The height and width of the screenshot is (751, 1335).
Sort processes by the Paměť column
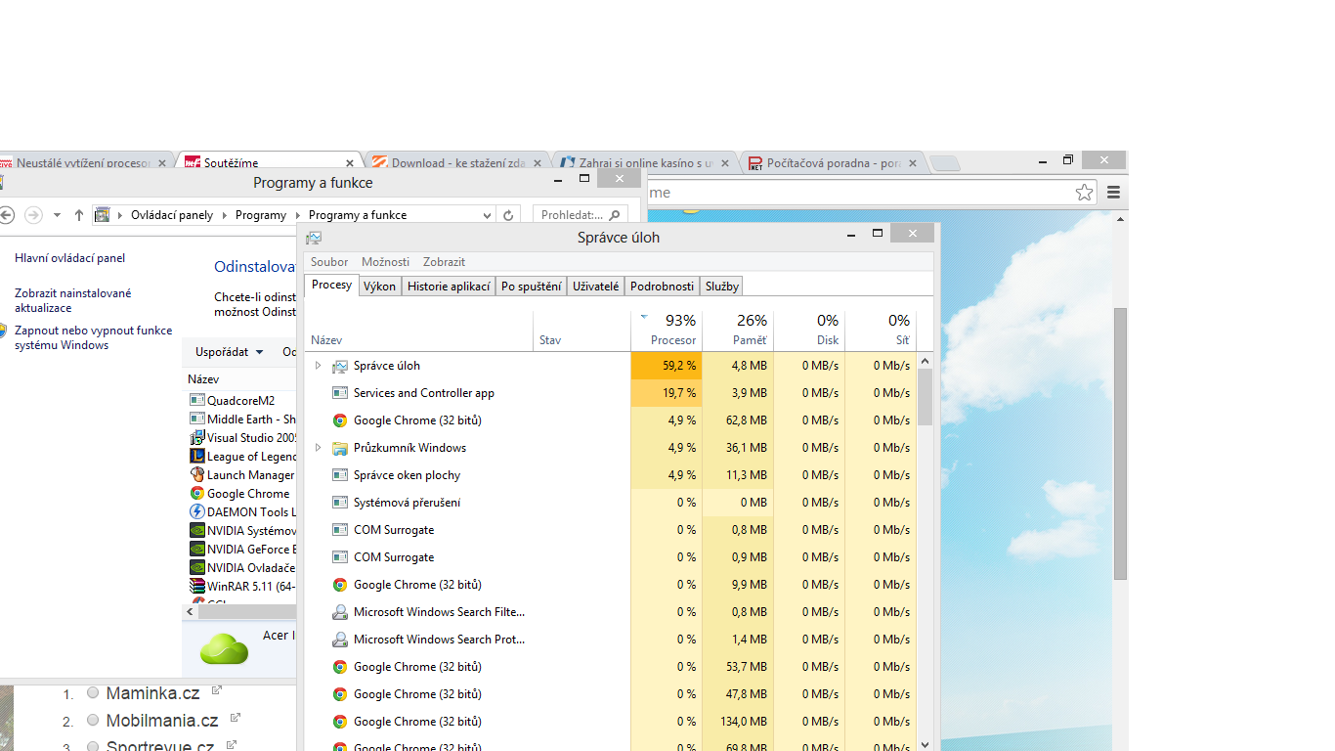pos(738,331)
